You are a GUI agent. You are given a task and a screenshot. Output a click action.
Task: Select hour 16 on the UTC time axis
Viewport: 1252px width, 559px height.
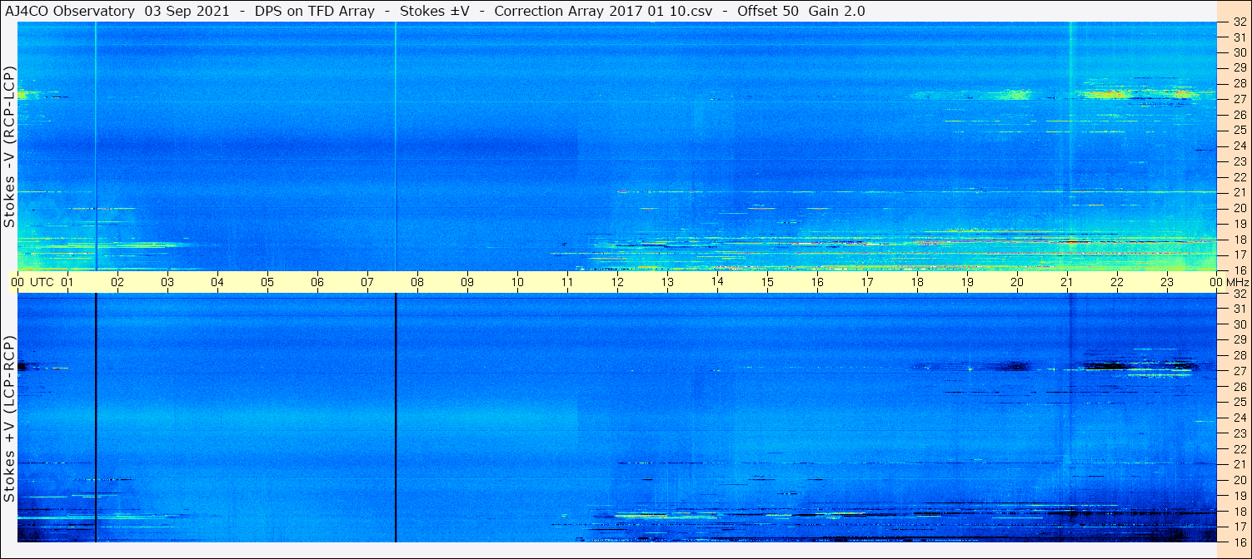(x=817, y=282)
